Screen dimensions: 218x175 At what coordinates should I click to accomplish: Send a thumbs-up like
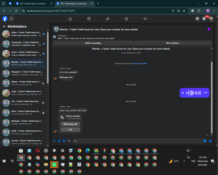pyautogui.click(x=210, y=141)
